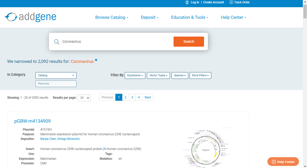Image resolution: width=307 pixels, height=168 pixels.
Task: Click the magnifying glass search icon
Action: (57, 41)
